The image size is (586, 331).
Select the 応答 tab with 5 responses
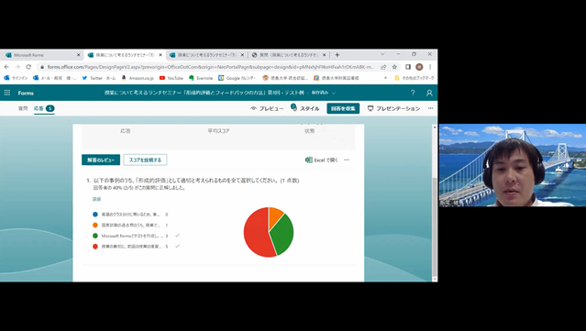coord(44,108)
